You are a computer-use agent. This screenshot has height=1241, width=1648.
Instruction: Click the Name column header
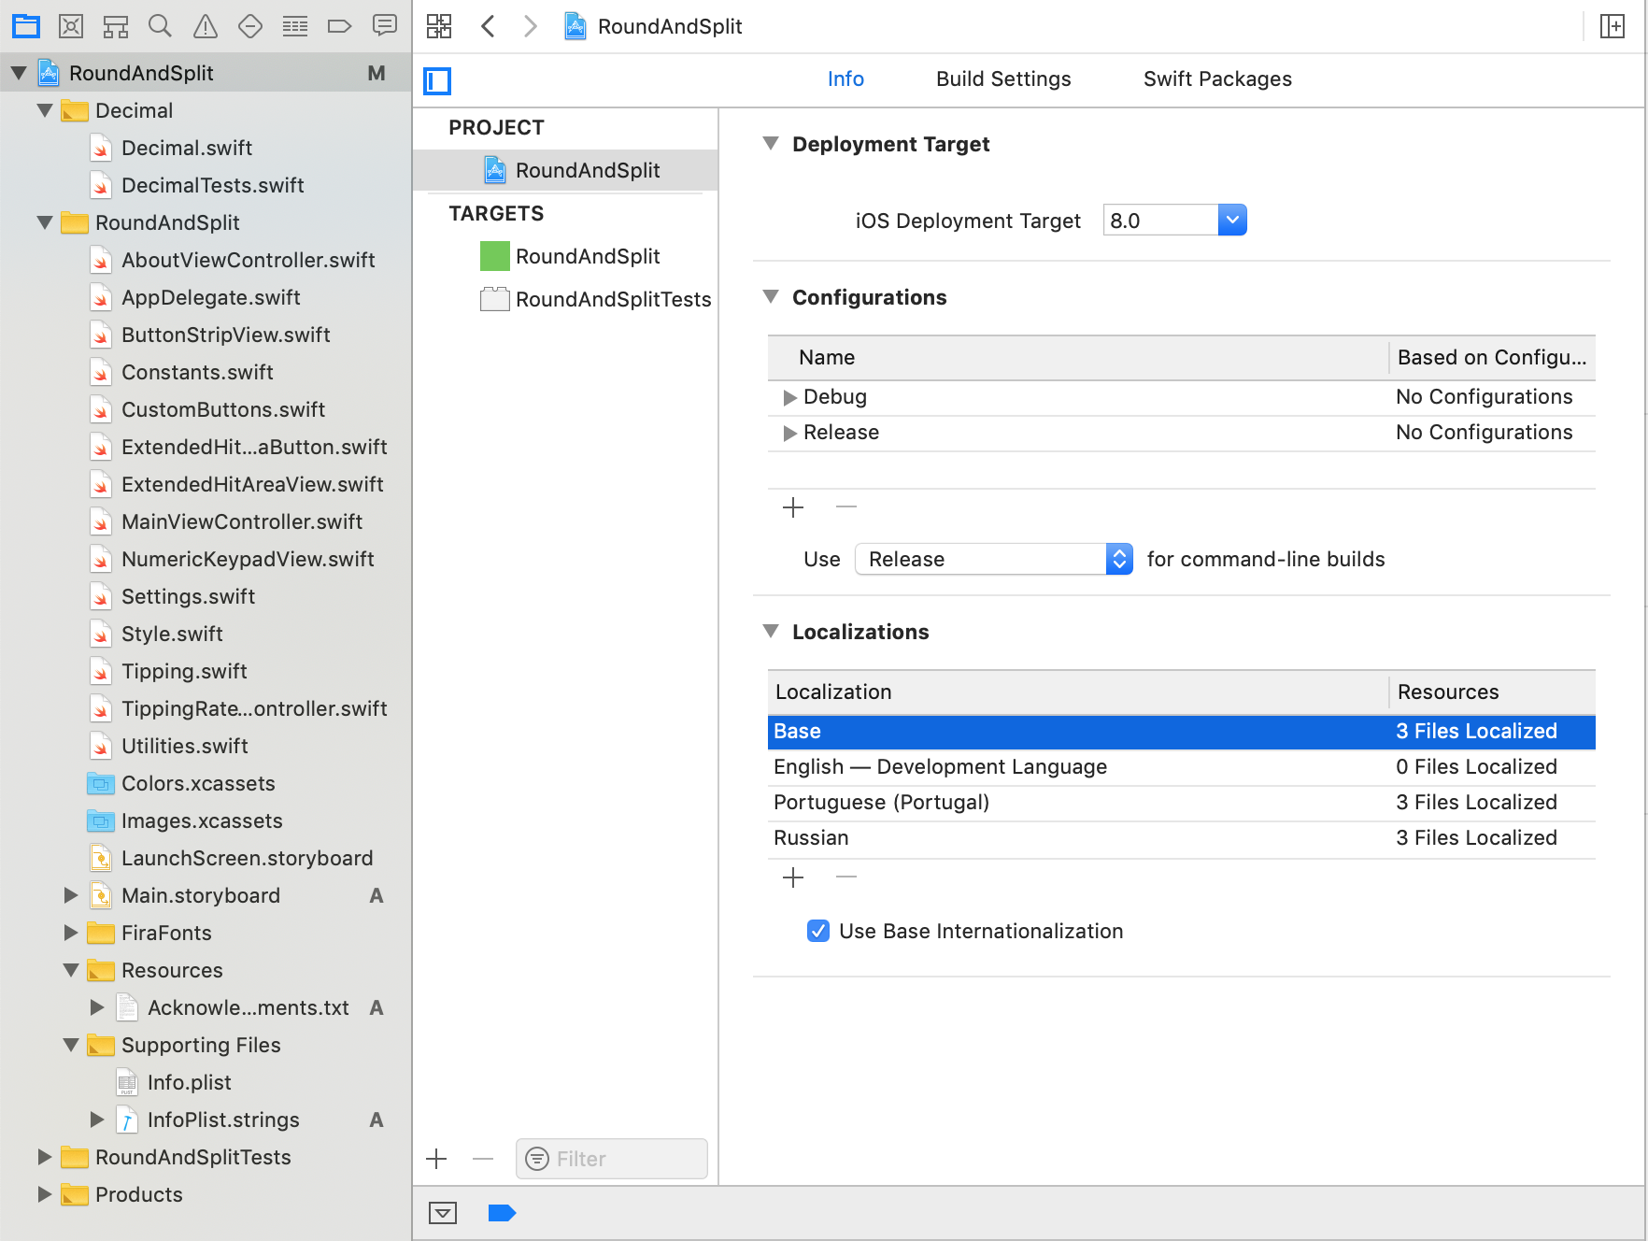(x=1078, y=358)
